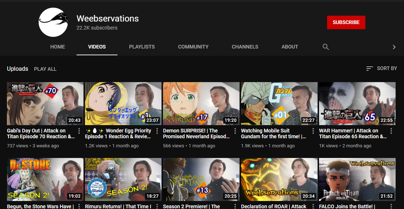This screenshot has height=209, width=404.
Task: Click Attack on Titan #70 thumbnail
Action: tap(45, 104)
